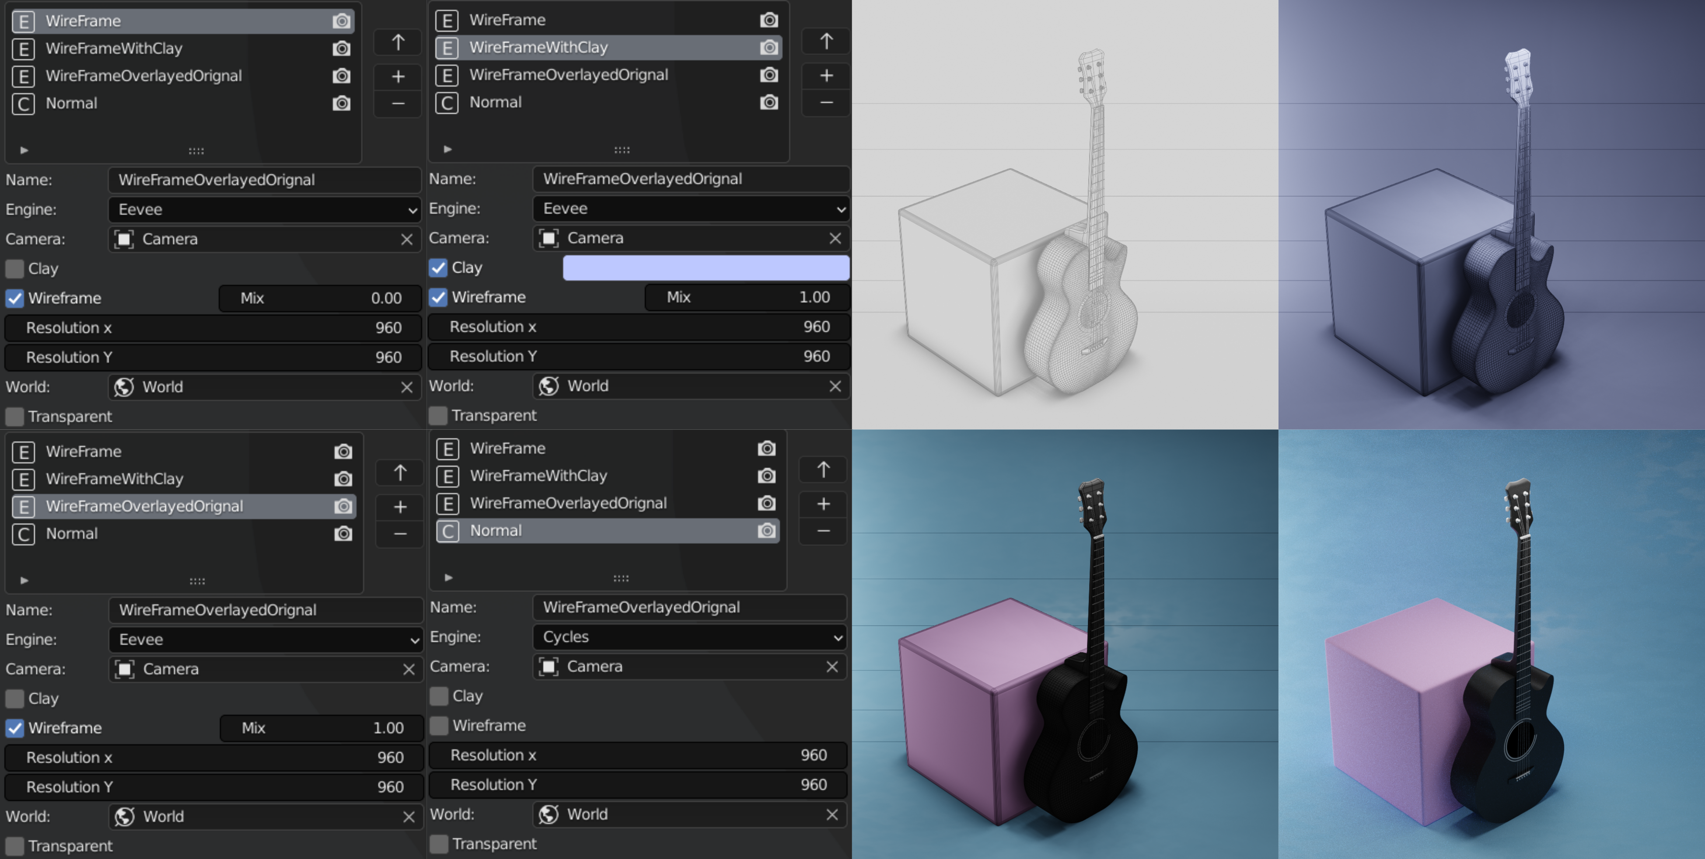Select WireFrame entry in bottom-left list
The image size is (1705, 859).
click(184, 452)
